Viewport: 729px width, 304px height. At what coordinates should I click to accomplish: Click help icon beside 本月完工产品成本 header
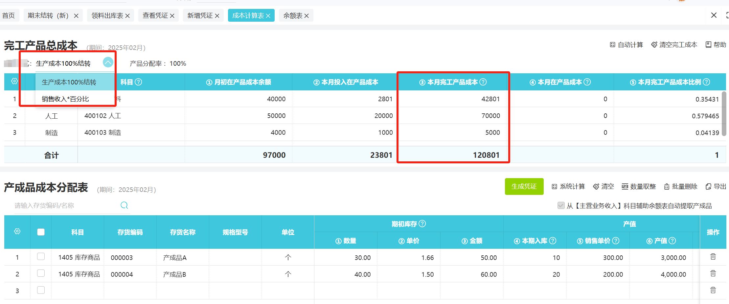click(x=483, y=82)
